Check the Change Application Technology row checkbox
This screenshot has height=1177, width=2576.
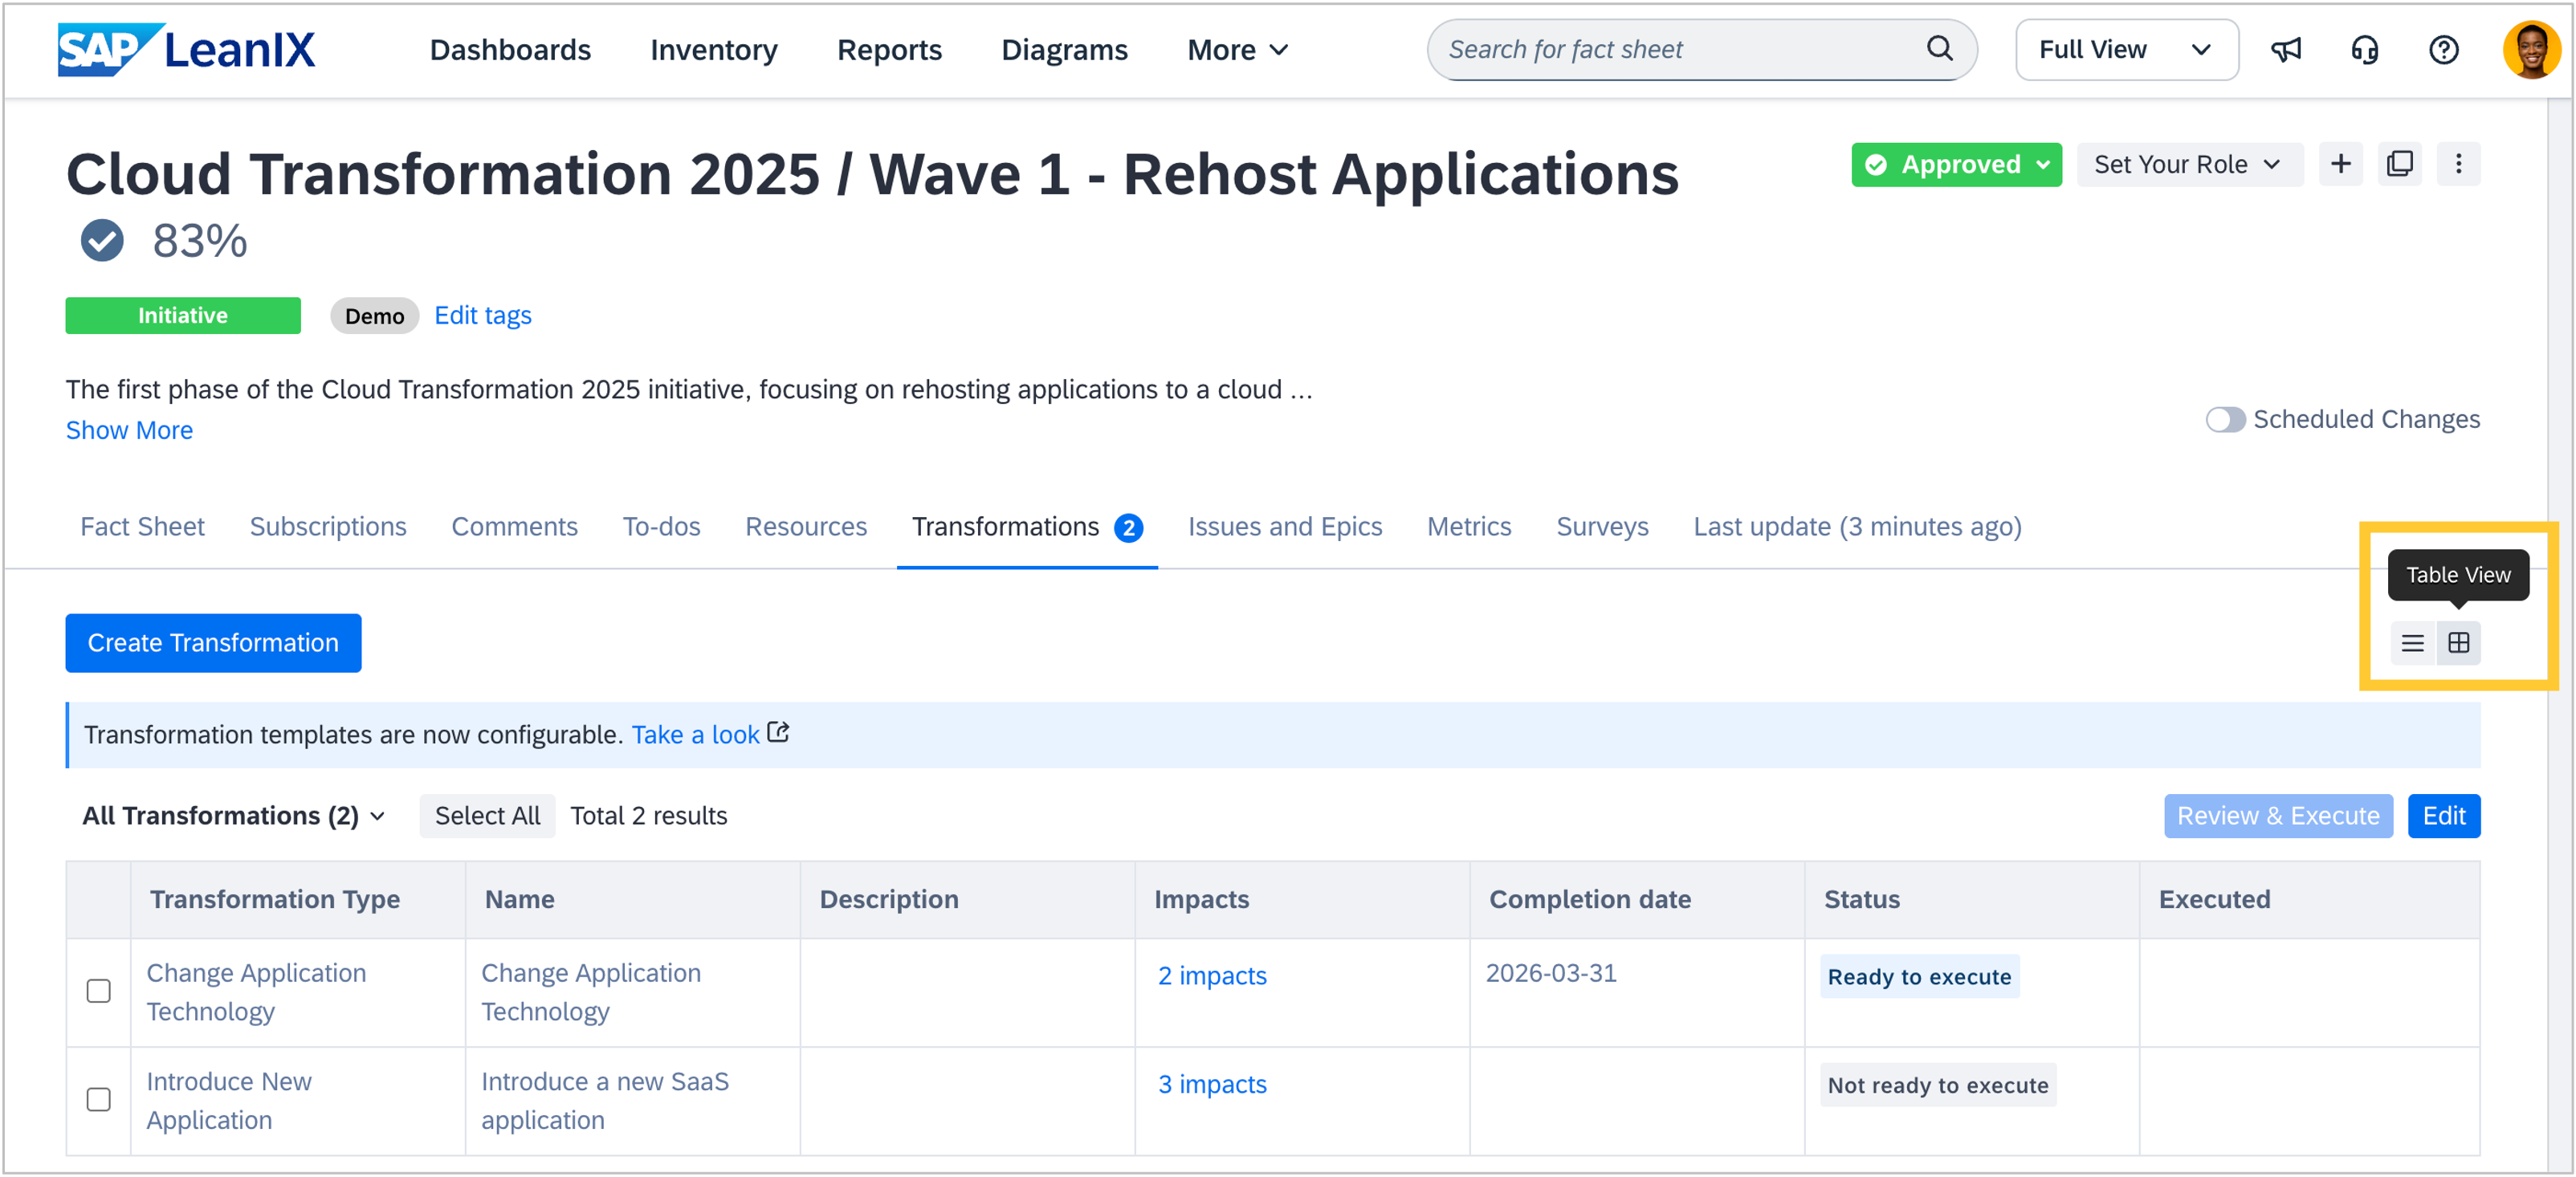click(x=98, y=991)
